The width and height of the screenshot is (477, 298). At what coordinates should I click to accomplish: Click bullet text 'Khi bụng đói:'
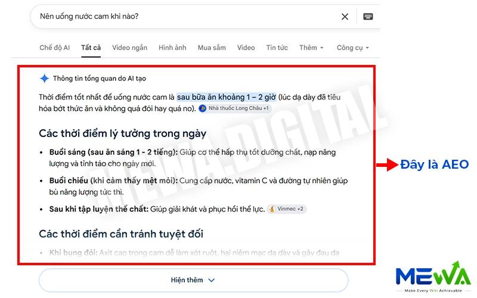pos(73,253)
